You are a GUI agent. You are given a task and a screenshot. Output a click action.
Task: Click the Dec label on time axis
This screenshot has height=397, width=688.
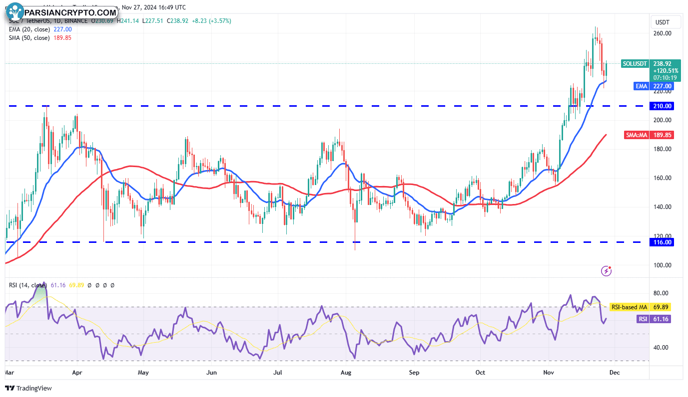(x=615, y=373)
